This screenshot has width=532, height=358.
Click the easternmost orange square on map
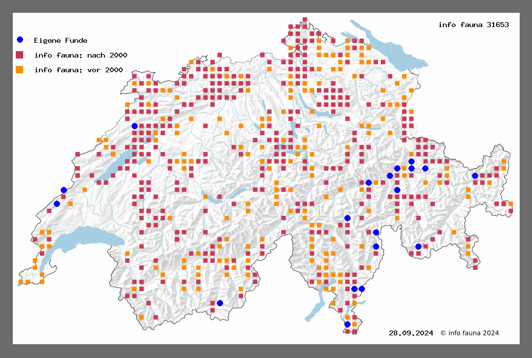pyautogui.click(x=511, y=204)
